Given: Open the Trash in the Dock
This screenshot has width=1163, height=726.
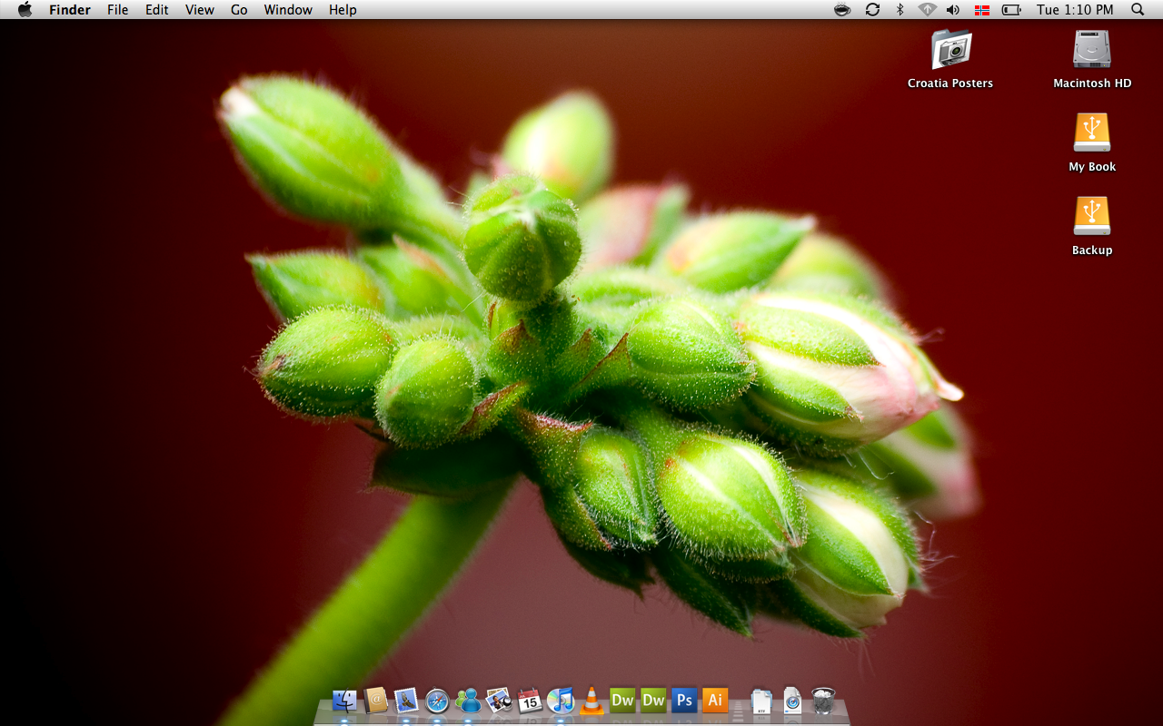Looking at the screenshot, I should (823, 701).
